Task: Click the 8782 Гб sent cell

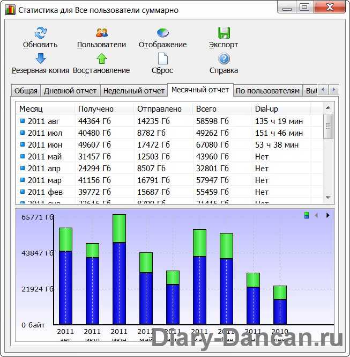Action: [151, 133]
